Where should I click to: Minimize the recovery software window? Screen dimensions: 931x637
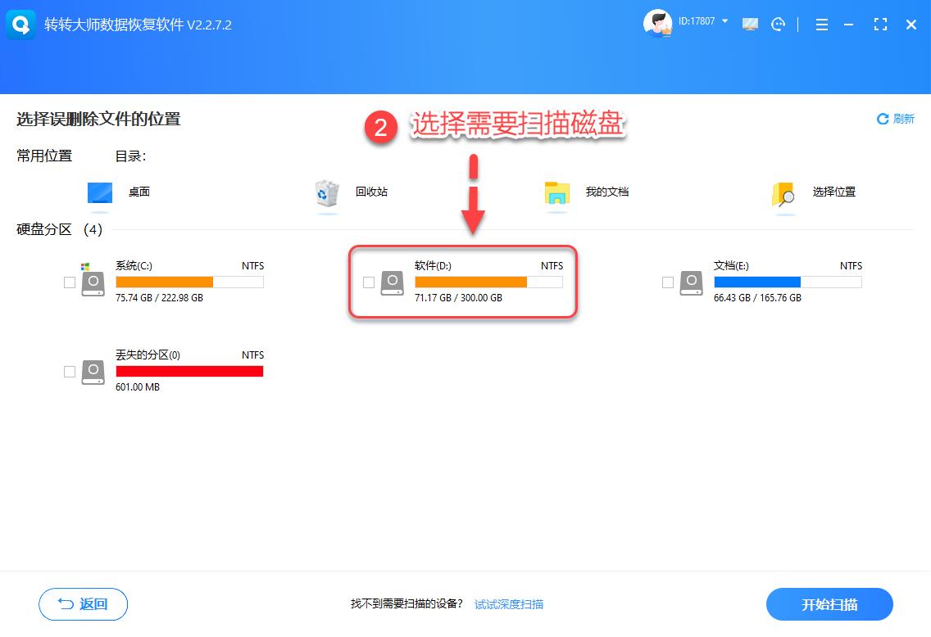(x=849, y=25)
